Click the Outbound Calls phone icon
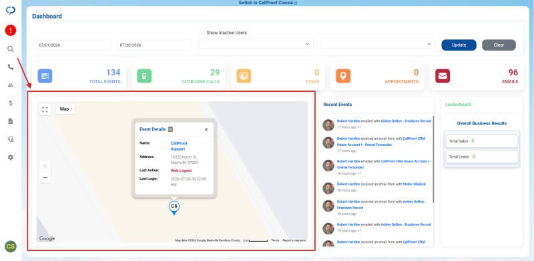 [144, 76]
